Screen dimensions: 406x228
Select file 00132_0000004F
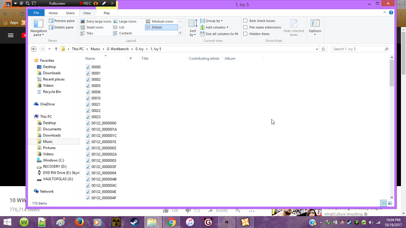tap(104, 198)
